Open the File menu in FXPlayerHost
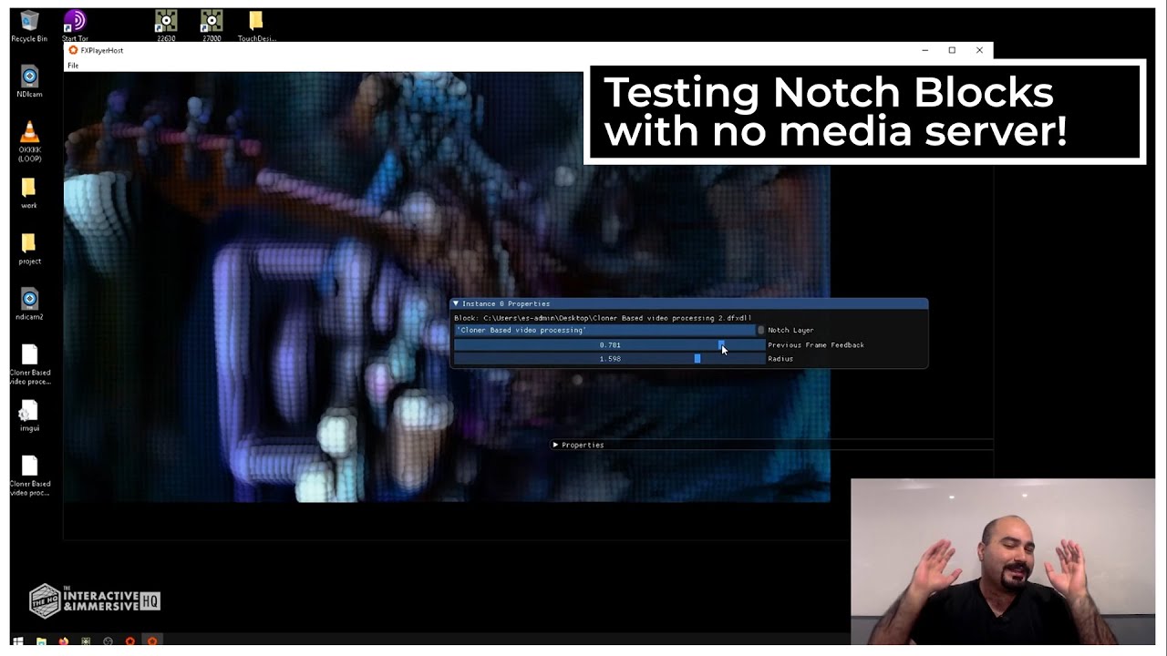Screen dimensions: 1167x656 (73, 66)
